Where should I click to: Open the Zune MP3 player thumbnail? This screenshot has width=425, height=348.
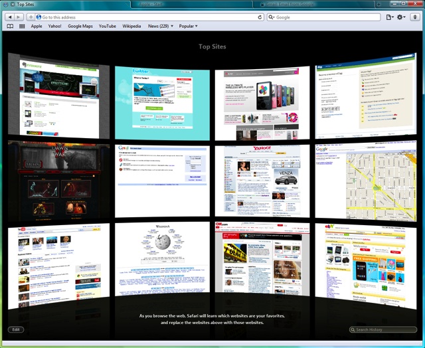tap(262, 103)
